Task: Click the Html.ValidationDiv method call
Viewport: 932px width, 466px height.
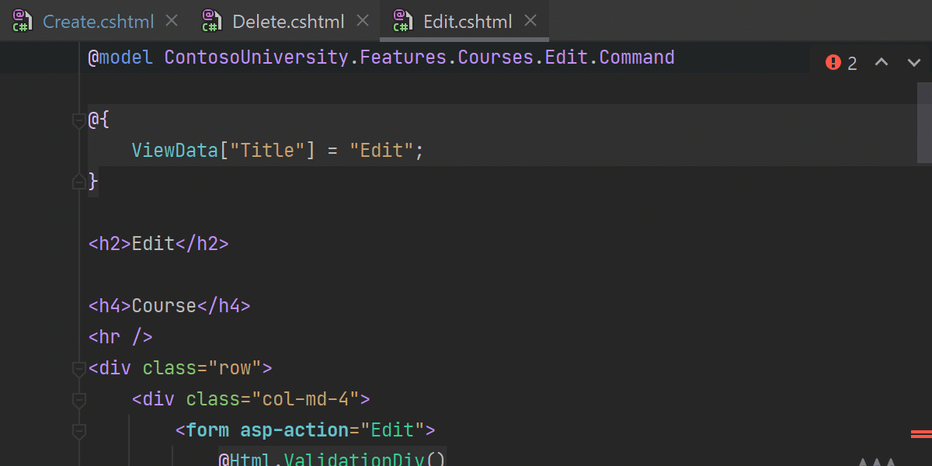Action: 334,459
